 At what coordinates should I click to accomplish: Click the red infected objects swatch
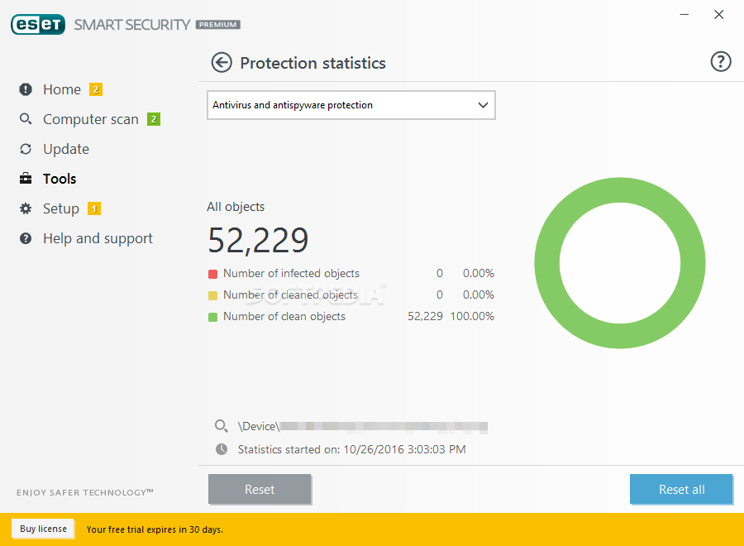[212, 274]
